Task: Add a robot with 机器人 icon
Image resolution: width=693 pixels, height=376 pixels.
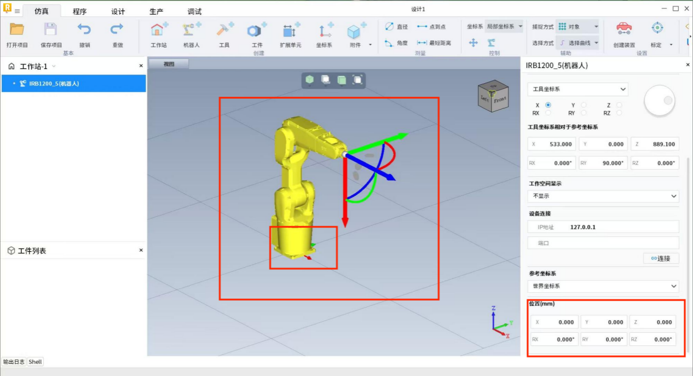Action: pyautogui.click(x=191, y=31)
